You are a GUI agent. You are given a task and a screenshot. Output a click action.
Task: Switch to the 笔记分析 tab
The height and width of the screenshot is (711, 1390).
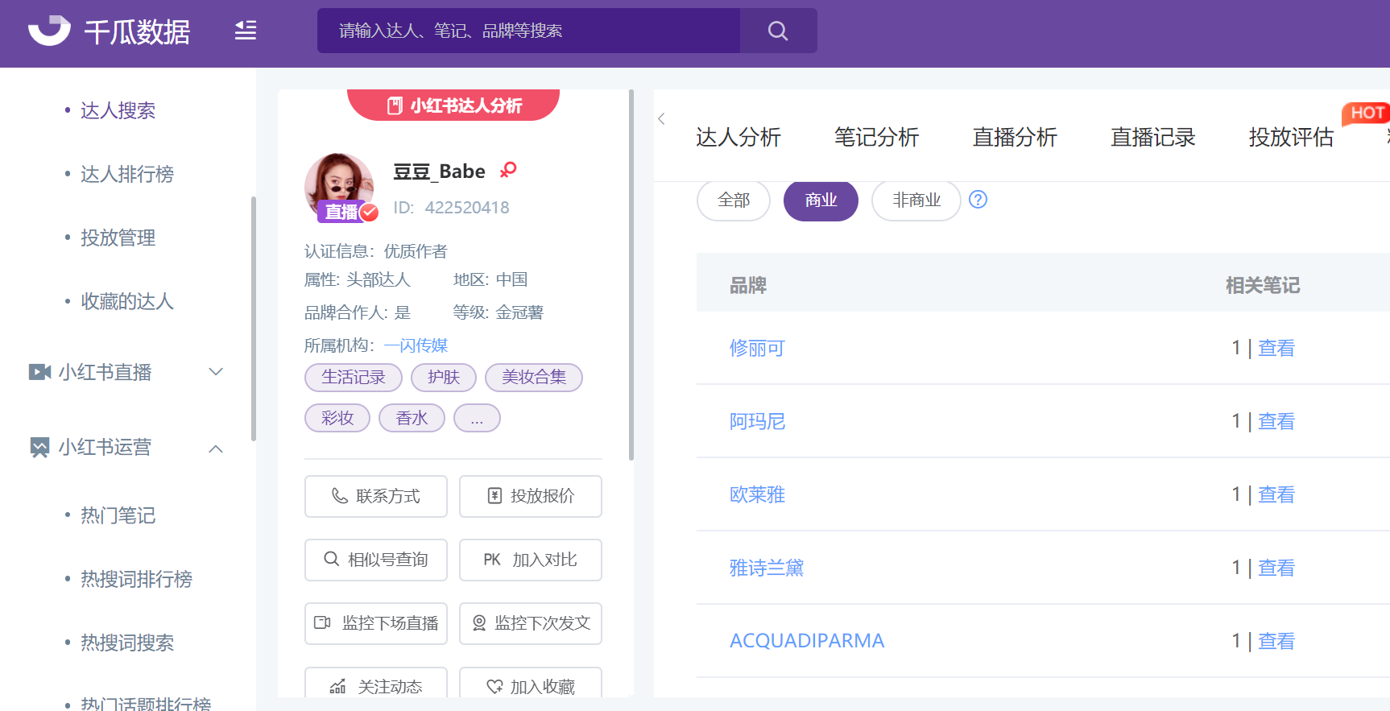(876, 138)
